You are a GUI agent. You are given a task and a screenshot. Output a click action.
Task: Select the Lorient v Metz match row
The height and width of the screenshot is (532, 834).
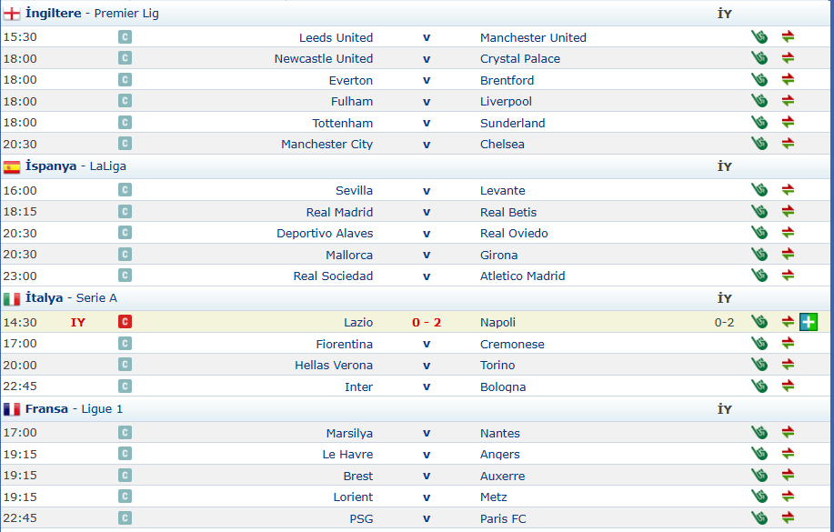click(x=415, y=497)
